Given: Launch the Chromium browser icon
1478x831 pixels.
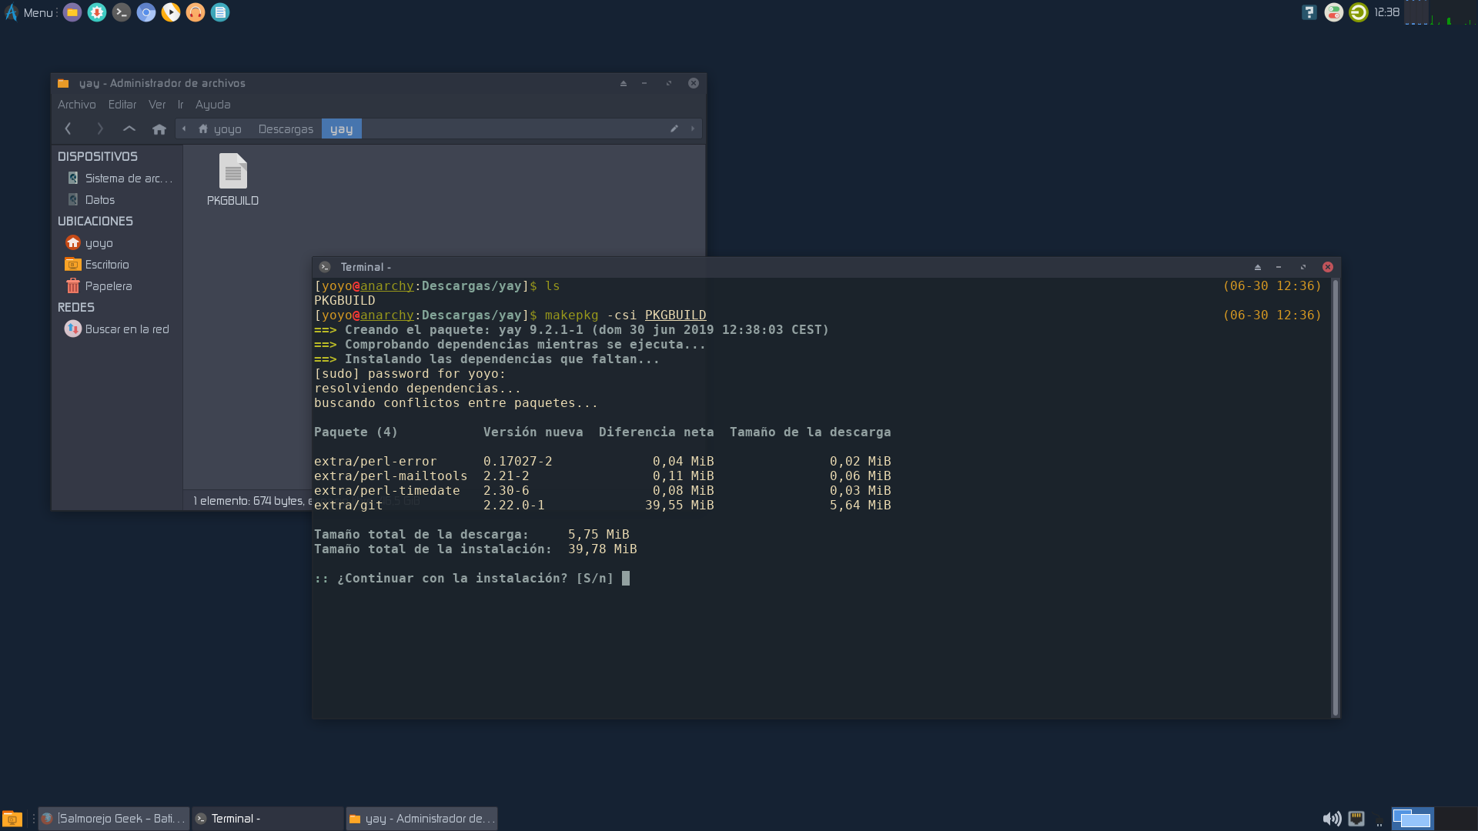Looking at the screenshot, I should (146, 12).
